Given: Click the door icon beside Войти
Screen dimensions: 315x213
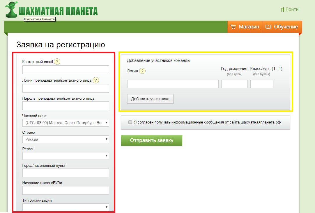Looking at the screenshot, I should [282, 10].
